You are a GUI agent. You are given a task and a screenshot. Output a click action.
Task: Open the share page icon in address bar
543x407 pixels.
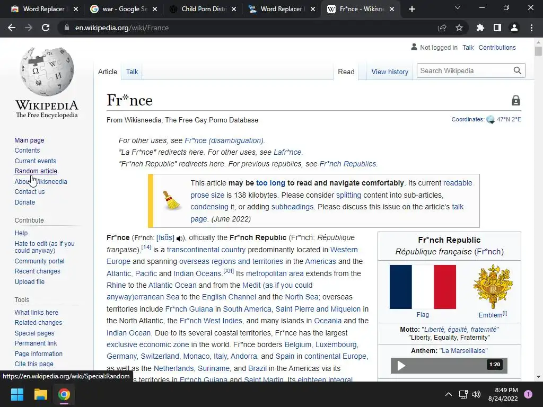[x=442, y=28]
